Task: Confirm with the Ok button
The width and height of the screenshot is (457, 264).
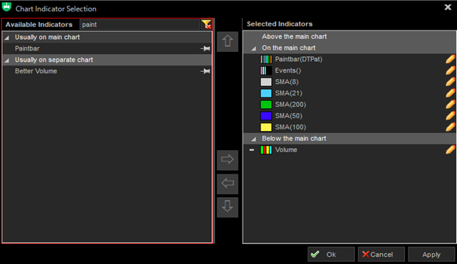Action: (331, 254)
